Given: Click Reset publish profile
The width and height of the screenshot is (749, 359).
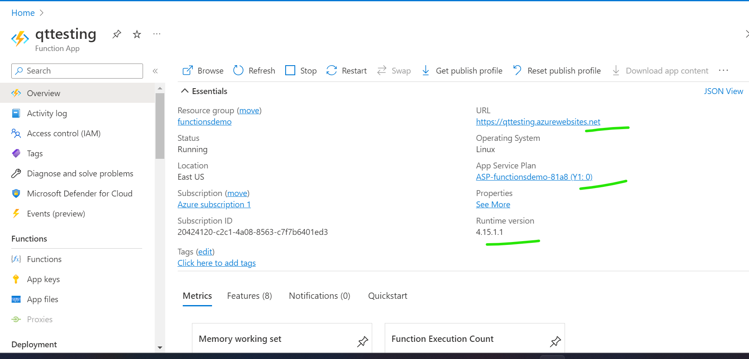Looking at the screenshot, I should [x=557, y=71].
